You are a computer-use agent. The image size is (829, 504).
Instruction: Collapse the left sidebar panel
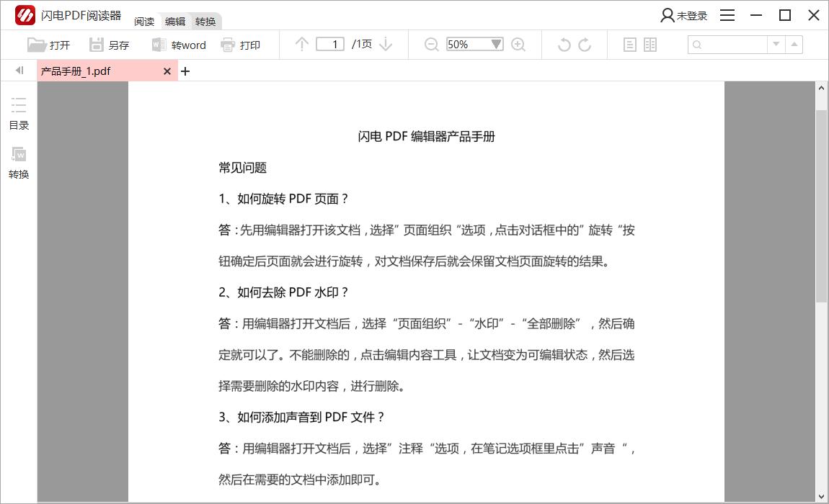[x=19, y=71]
